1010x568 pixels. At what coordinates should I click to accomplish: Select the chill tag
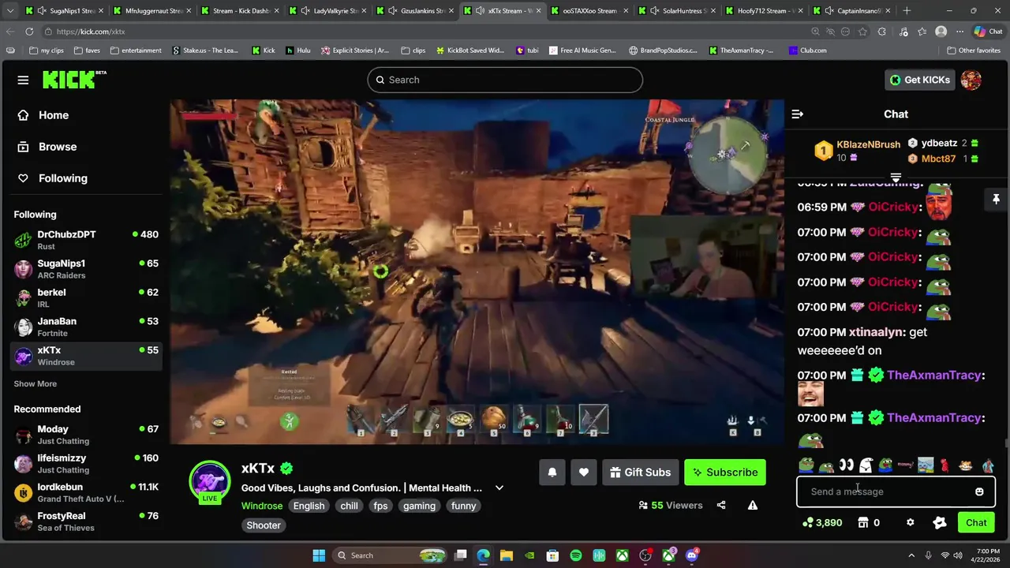(x=350, y=506)
